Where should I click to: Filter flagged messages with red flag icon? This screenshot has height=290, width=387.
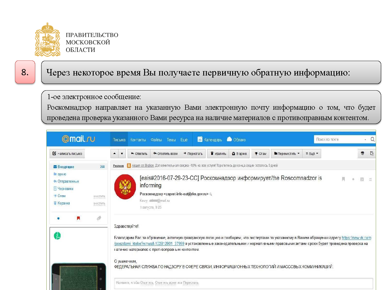click(x=78, y=218)
